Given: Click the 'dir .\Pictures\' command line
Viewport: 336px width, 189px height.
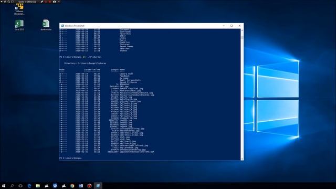Looking at the screenshot, I should [92, 57].
